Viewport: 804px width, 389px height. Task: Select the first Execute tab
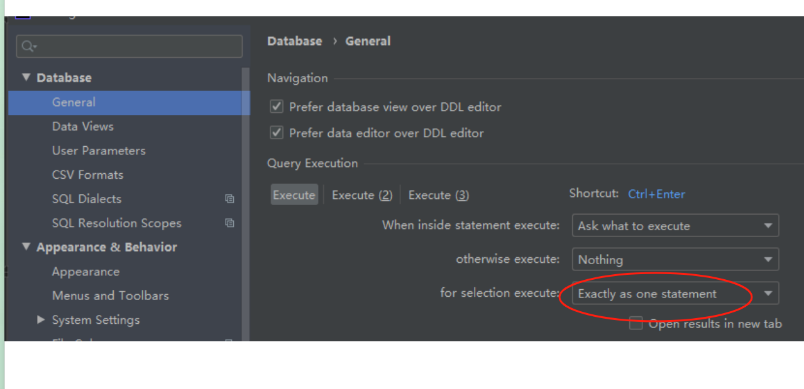[294, 195]
